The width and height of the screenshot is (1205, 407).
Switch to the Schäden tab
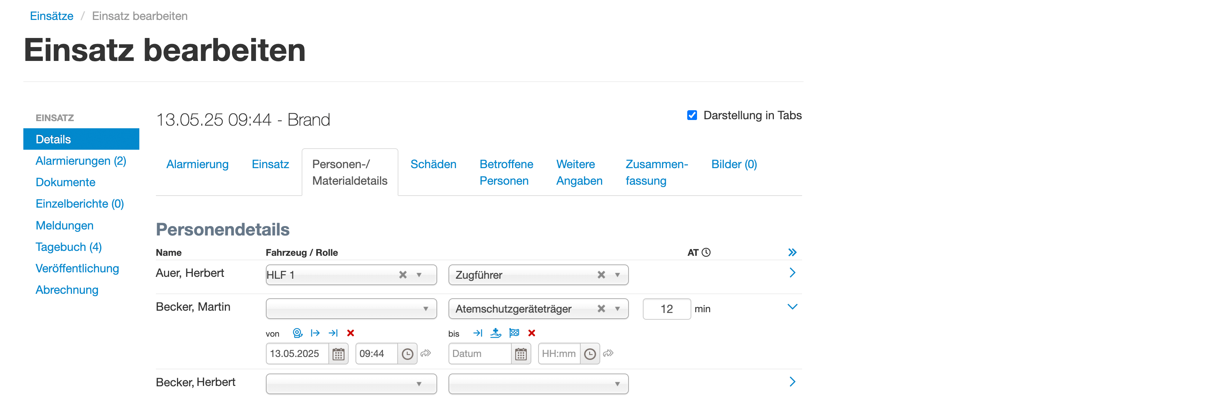pyautogui.click(x=433, y=164)
